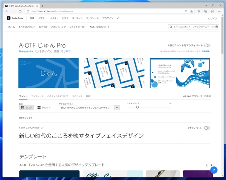Open ホーム in site navigation

(12, 27)
